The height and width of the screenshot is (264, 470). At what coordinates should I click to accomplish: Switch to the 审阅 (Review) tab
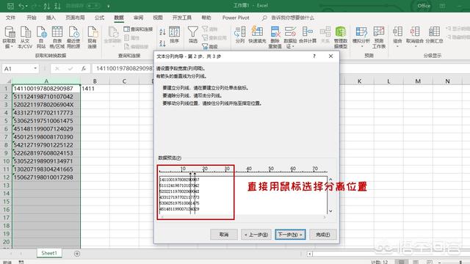pos(139,18)
